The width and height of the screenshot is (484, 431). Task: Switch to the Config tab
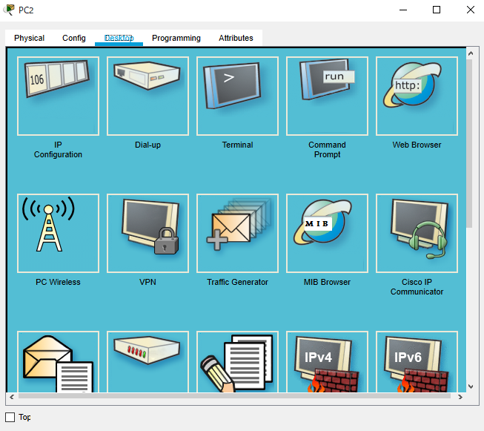point(74,38)
